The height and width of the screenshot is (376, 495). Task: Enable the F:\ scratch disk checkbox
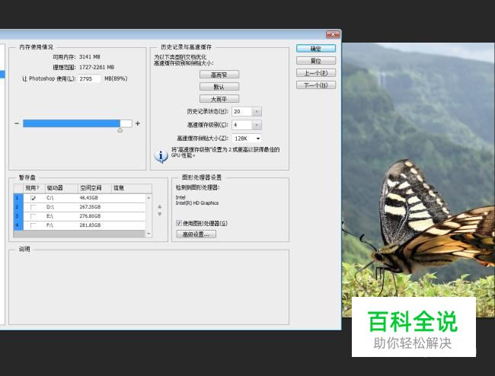click(34, 225)
